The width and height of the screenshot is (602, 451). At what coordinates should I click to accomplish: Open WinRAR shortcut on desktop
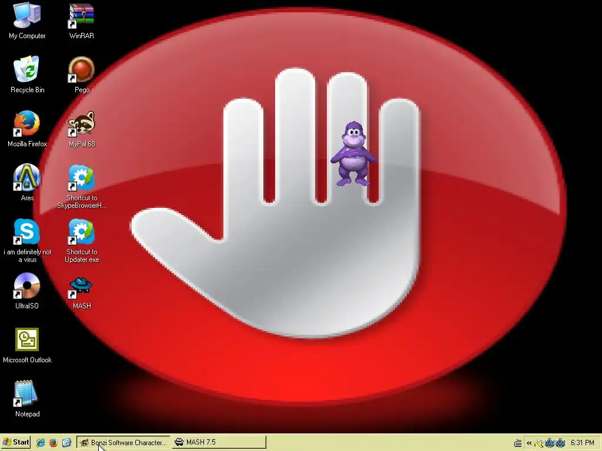(81, 21)
